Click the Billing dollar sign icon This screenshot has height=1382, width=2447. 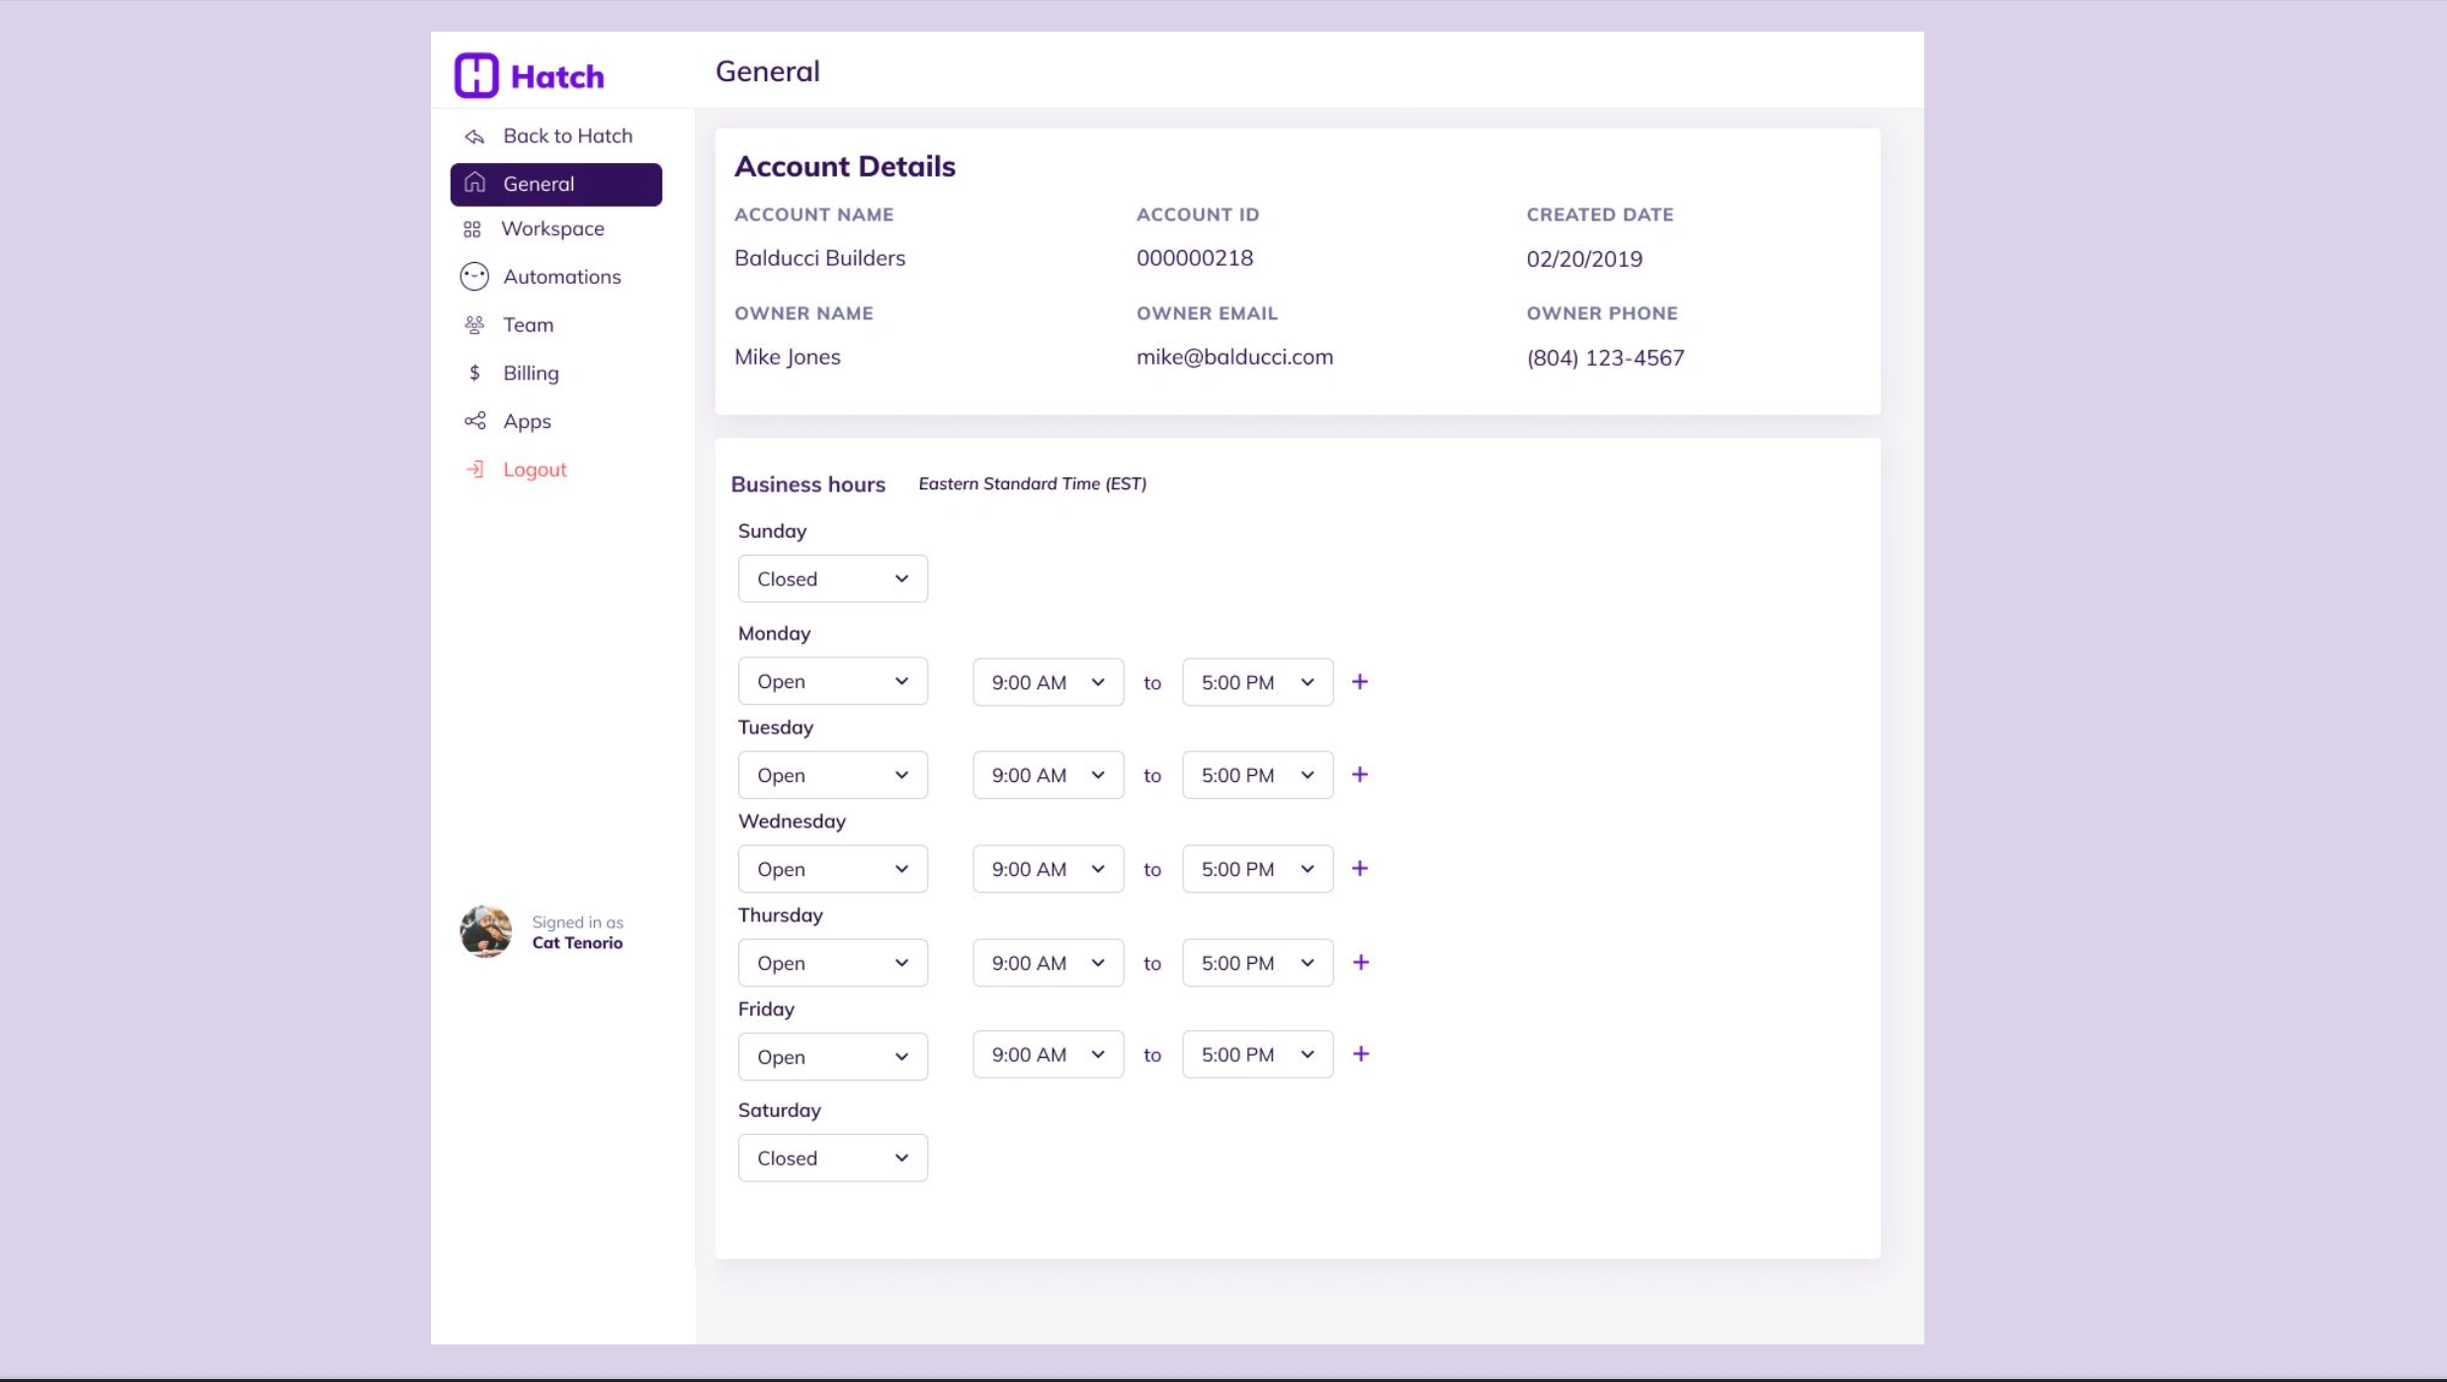click(x=474, y=373)
